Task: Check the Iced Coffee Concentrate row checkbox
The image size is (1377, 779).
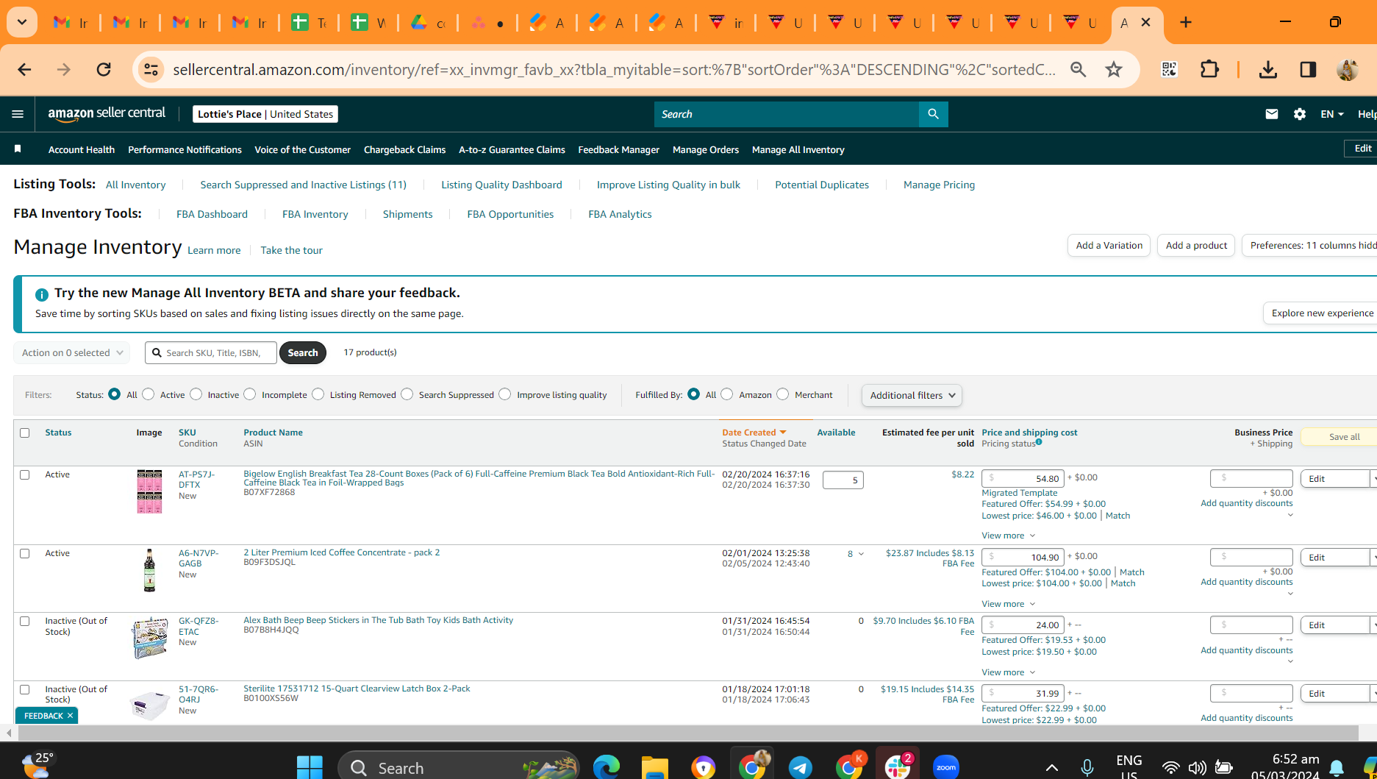Action: coord(25,553)
